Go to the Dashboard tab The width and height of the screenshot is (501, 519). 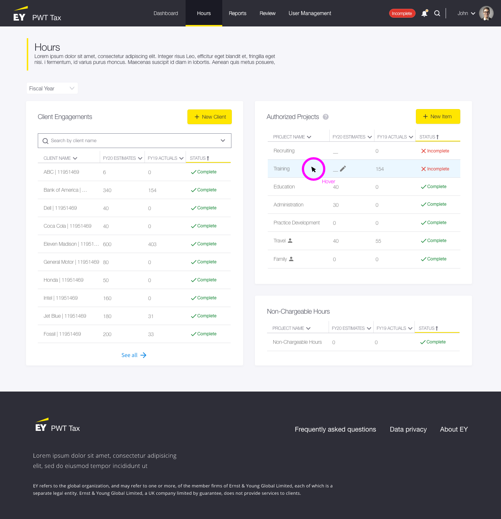tap(166, 13)
